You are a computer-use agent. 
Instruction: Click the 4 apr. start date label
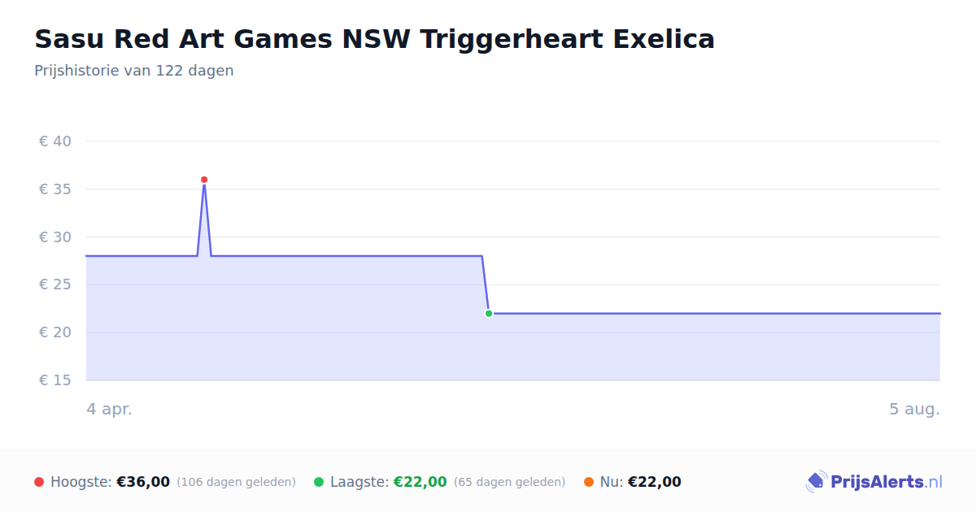tap(110, 409)
